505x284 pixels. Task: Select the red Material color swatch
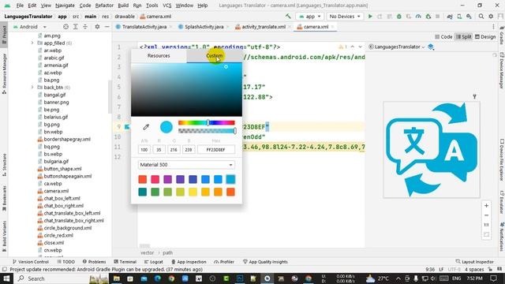point(142,179)
